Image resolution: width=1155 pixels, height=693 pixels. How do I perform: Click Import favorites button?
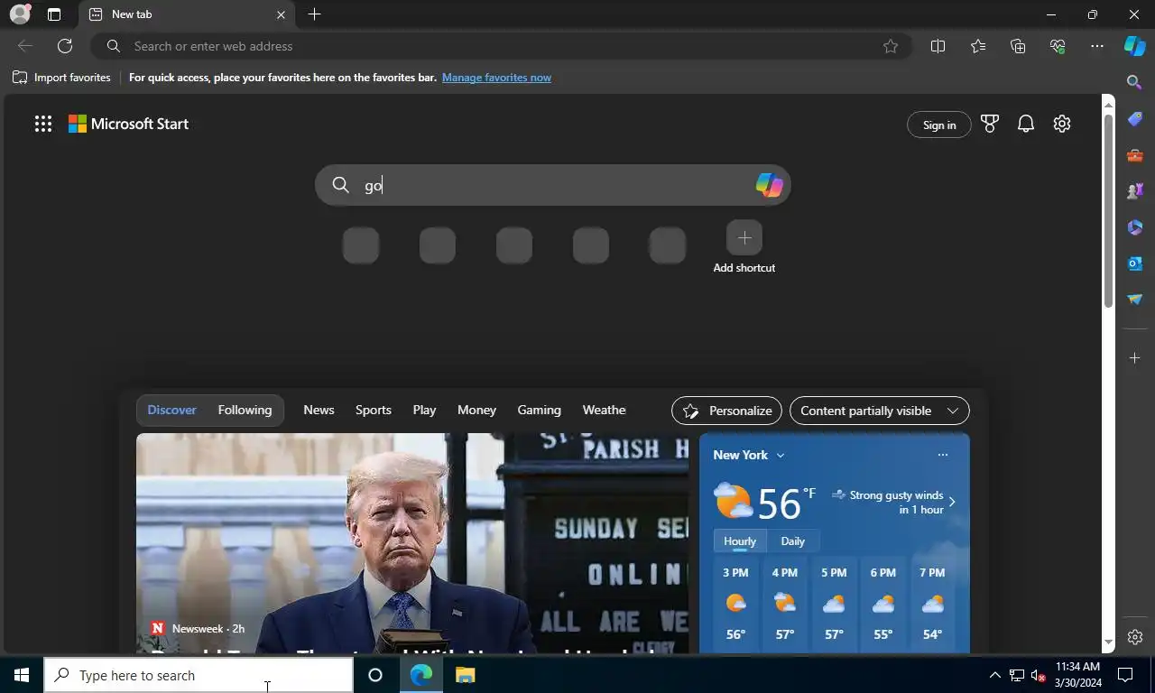coord(61,78)
